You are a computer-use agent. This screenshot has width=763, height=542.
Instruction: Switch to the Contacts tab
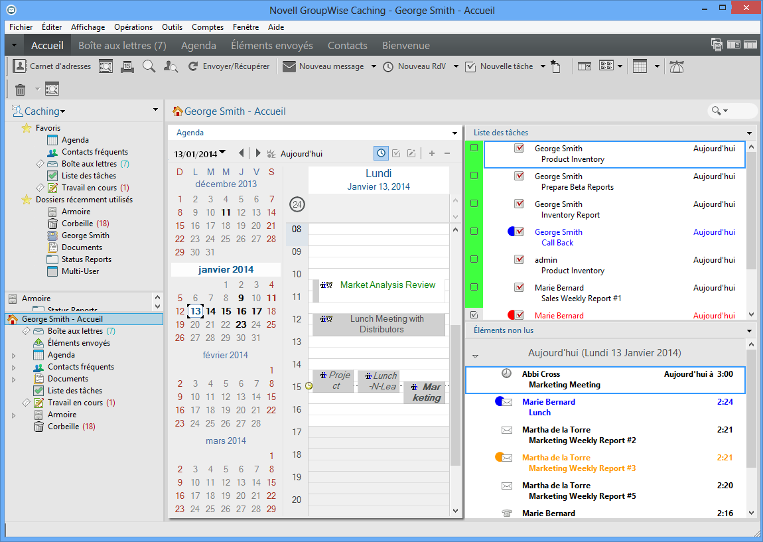[348, 46]
